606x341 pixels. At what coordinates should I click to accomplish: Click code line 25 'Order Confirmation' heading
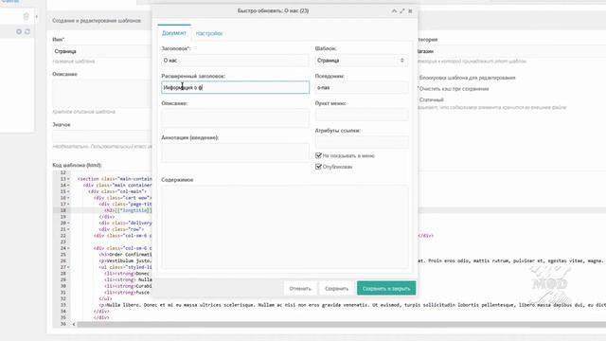(125, 255)
